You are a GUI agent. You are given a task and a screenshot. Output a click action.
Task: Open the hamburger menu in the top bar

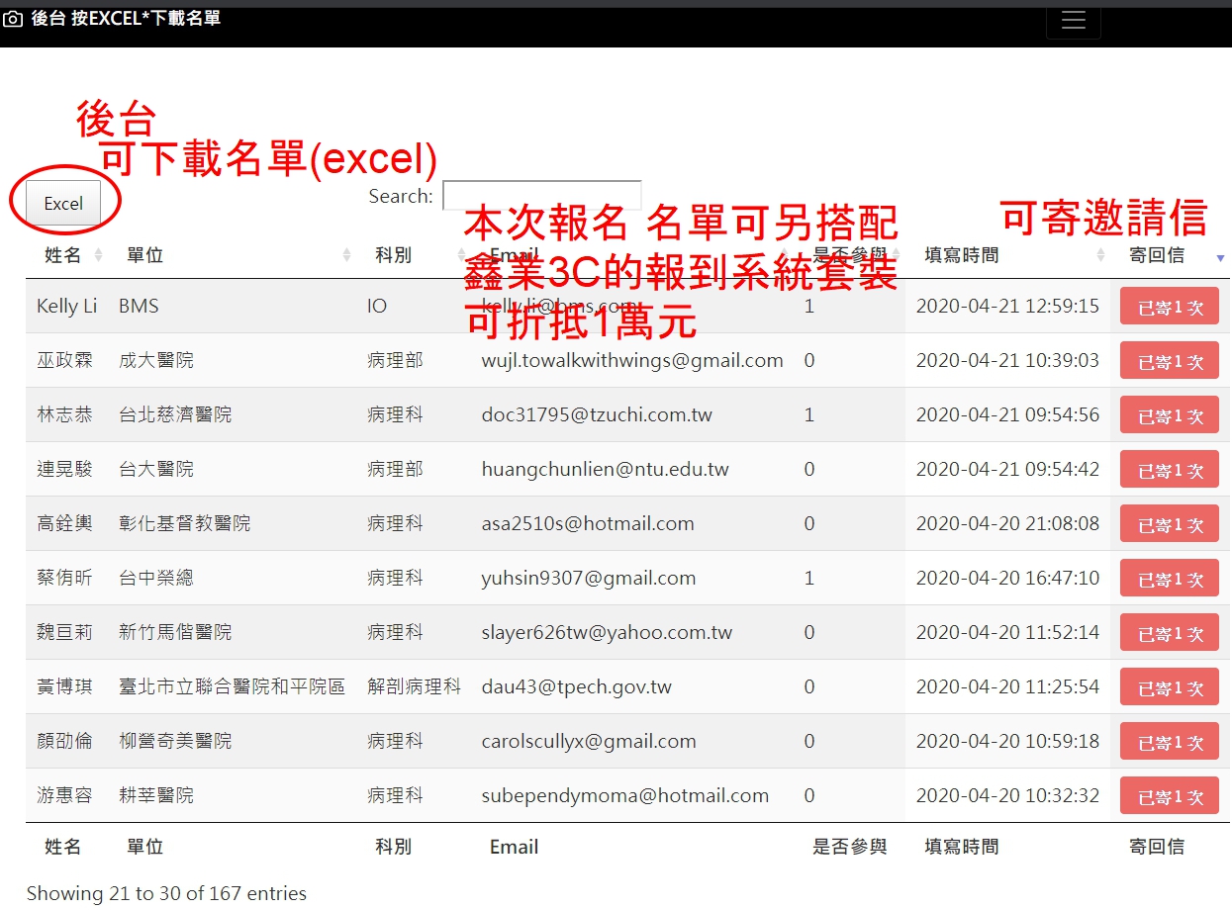(x=1074, y=21)
